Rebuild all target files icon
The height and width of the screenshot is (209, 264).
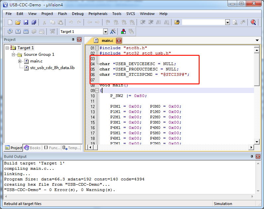click(26, 31)
